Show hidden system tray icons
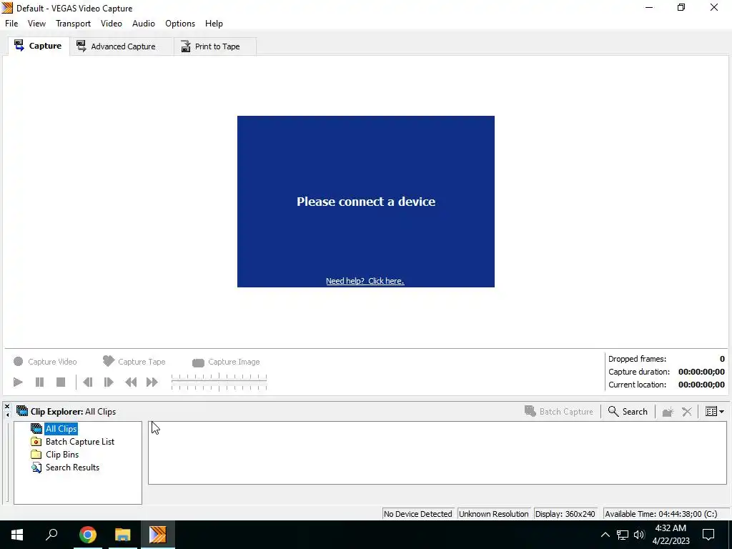Screen dimensions: 732x549 point(605,535)
